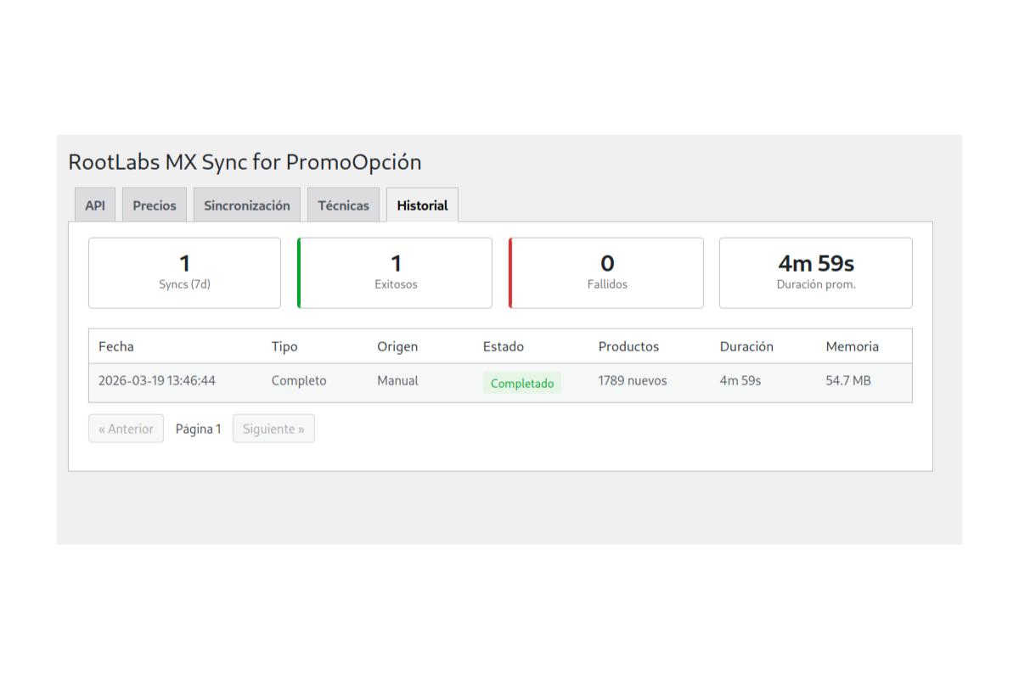Click the Historial tab
1019x679 pixels.
pyautogui.click(x=422, y=205)
